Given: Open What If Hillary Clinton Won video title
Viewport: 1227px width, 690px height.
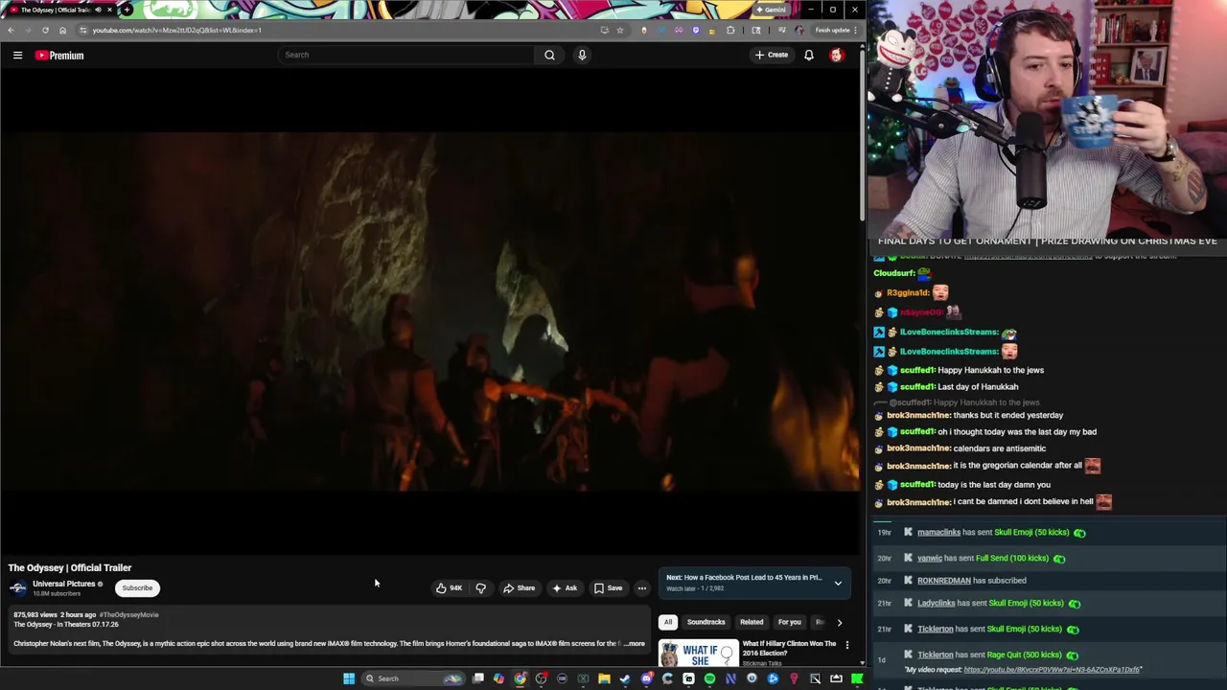Looking at the screenshot, I should coord(790,649).
